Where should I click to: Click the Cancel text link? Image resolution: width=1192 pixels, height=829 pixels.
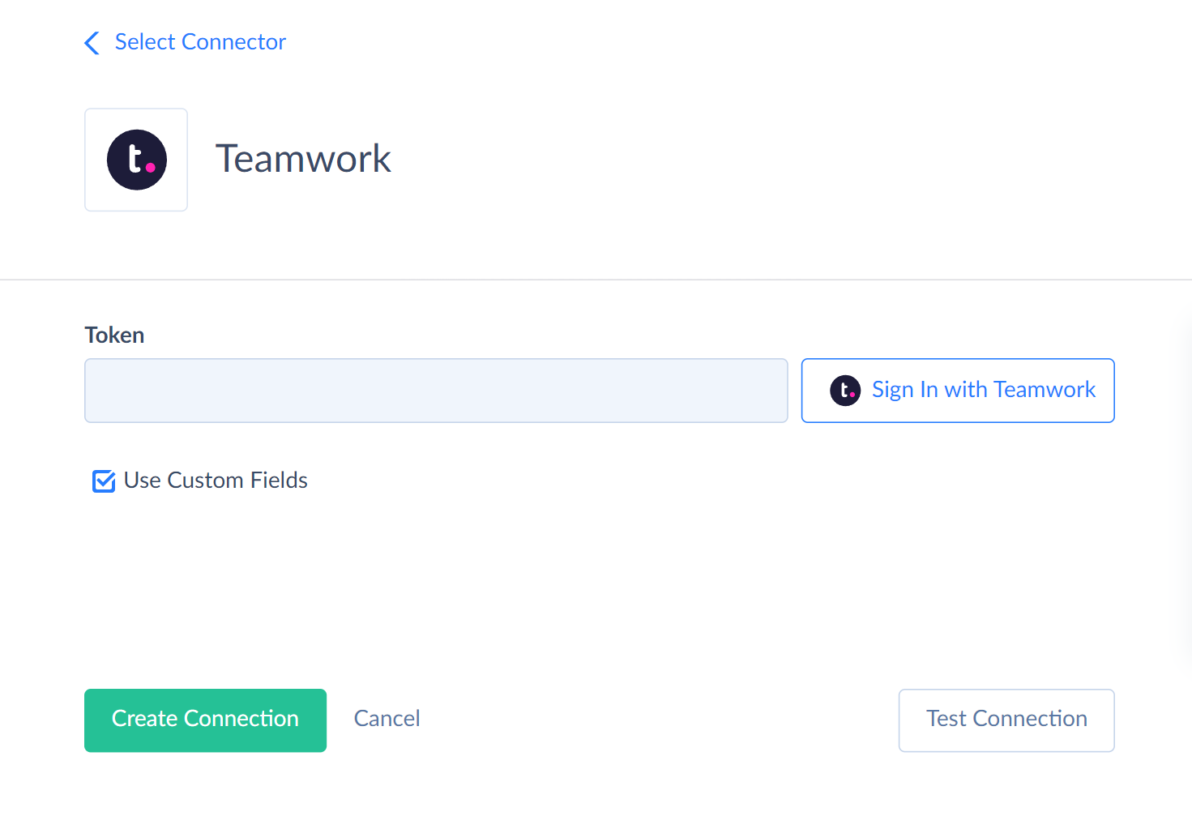click(x=387, y=719)
